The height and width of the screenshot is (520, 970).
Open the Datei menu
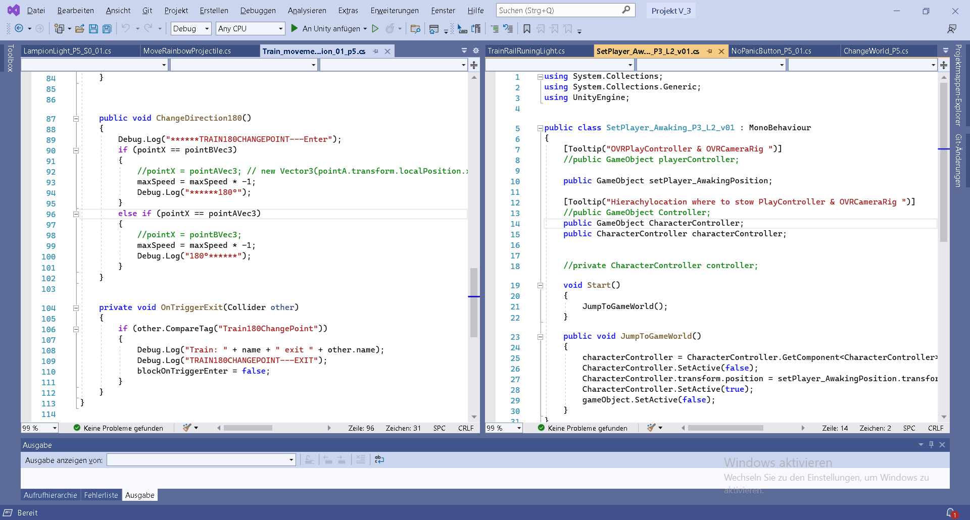click(x=36, y=10)
